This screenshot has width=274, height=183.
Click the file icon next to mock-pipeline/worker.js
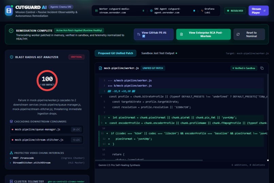(100, 68)
